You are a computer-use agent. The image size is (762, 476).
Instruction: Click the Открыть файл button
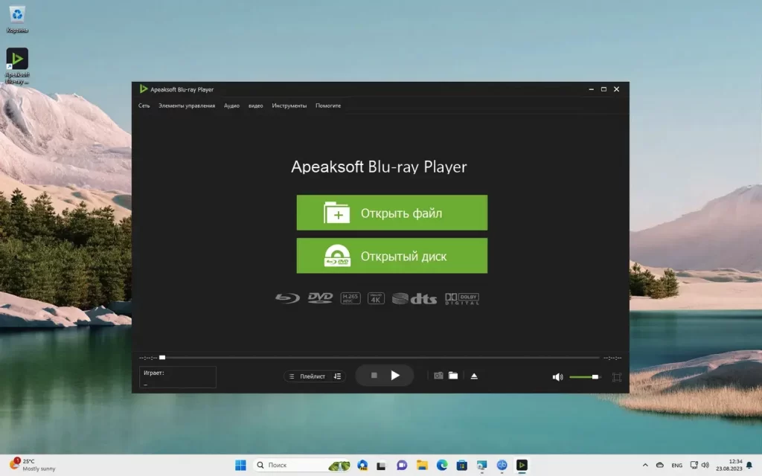[392, 213]
